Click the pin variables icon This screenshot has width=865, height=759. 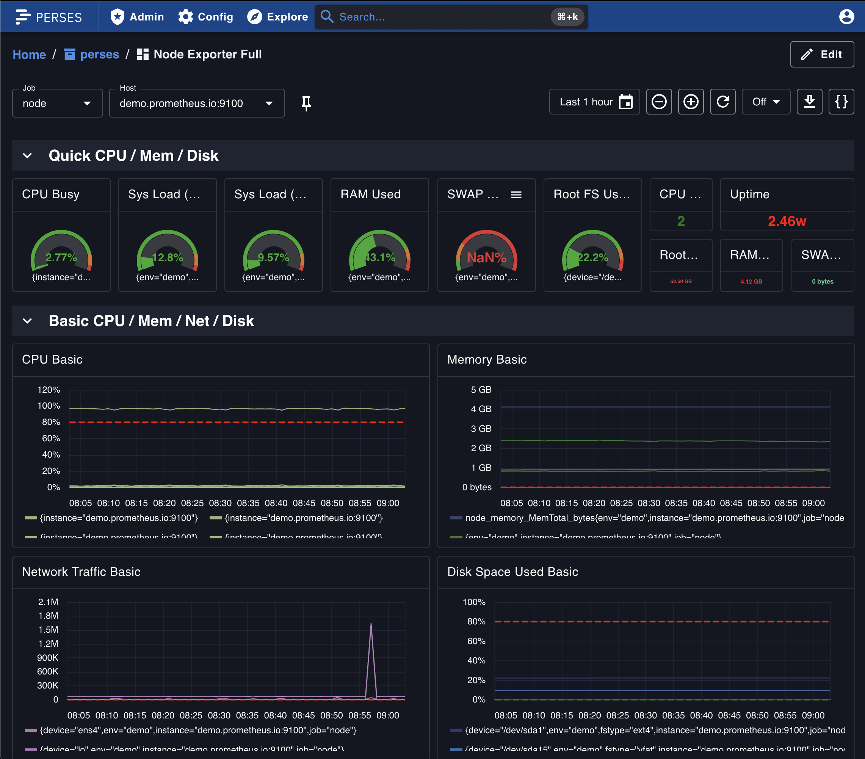(306, 103)
